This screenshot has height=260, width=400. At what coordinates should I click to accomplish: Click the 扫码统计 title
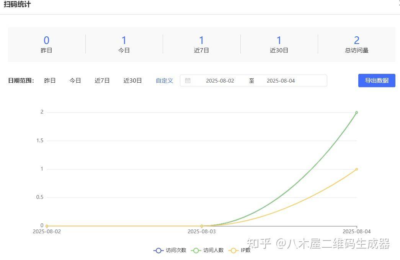click(17, 4)
